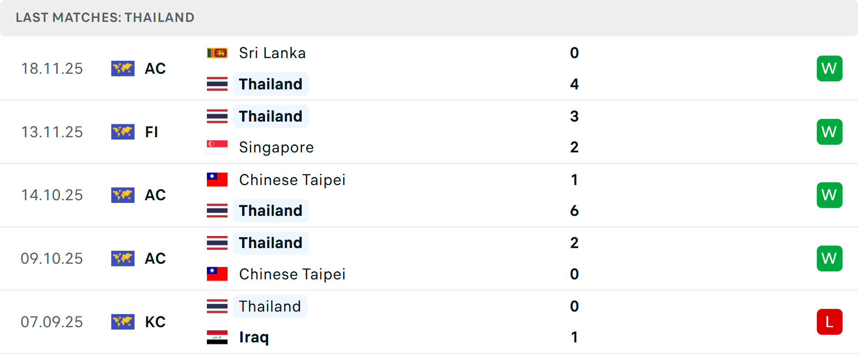Open the Iraq team link
The width and height of the screenshot is (858, 354).
254,337
